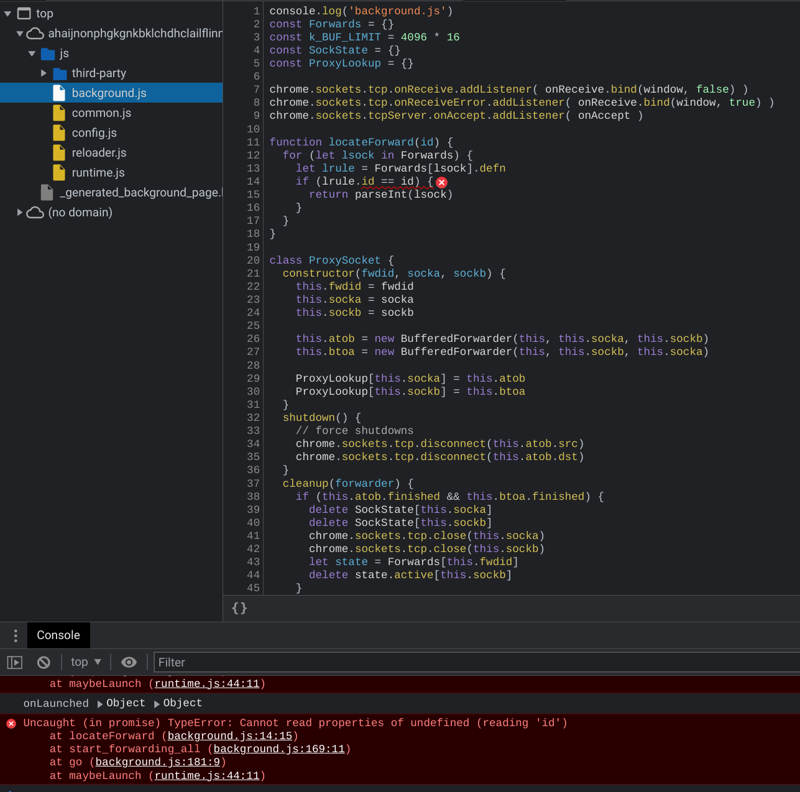Focus the console Filter input
Viewport: 800px width, 792px height.
(x=477, y=663)
